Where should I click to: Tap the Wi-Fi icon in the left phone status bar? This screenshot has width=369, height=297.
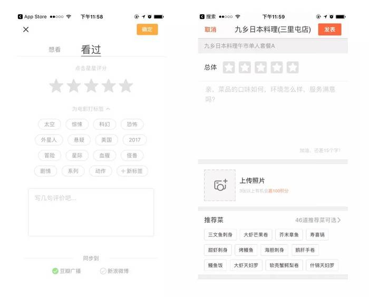[x=69, y=16]
